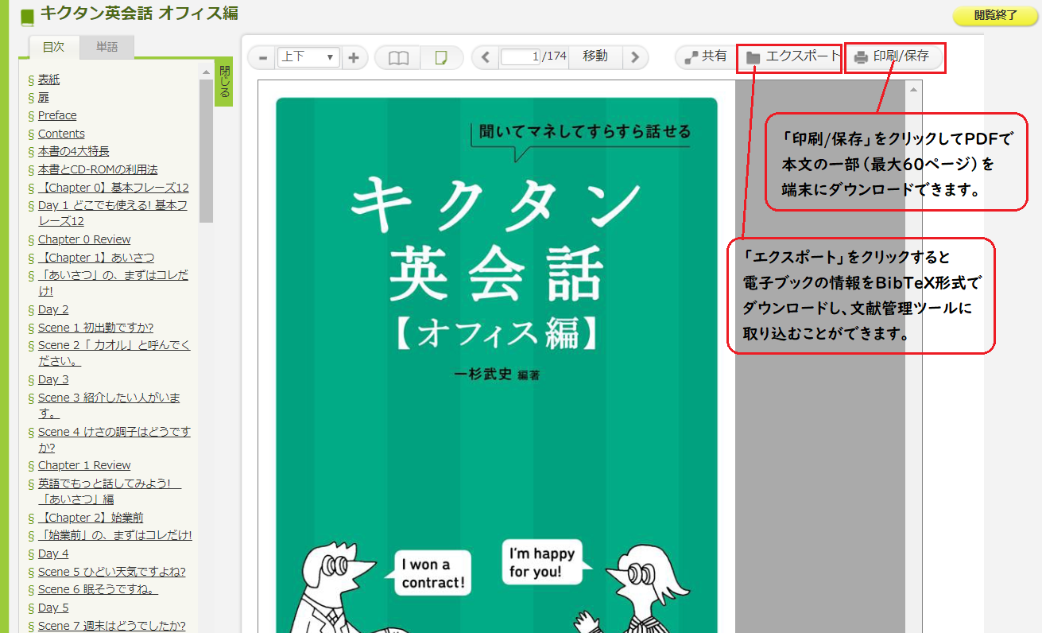The width and height of the screenshot is (1042, 633).
Task: Open 【Chapter 0】基本フレーズ12 entry
Action: pyautogui.click(x=114, y=188)
